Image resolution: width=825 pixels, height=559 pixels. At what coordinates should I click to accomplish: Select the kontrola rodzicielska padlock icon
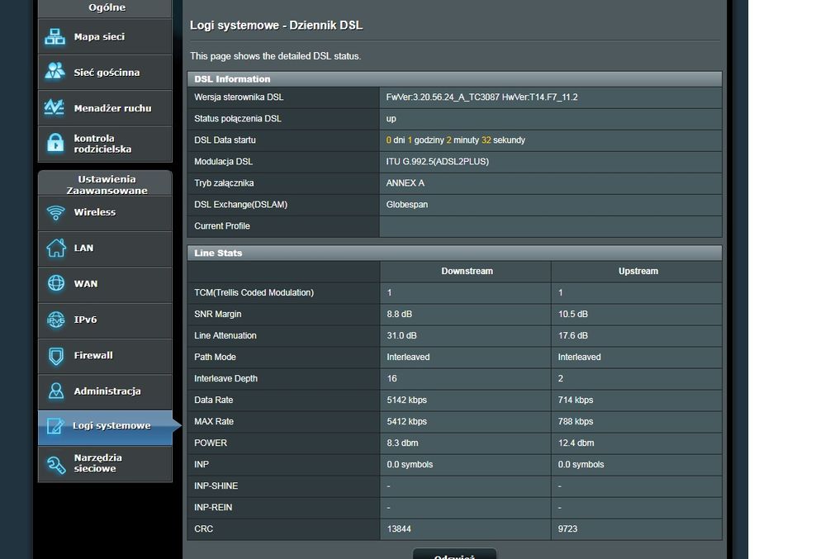pyautogui.click(x=55, y=144)
